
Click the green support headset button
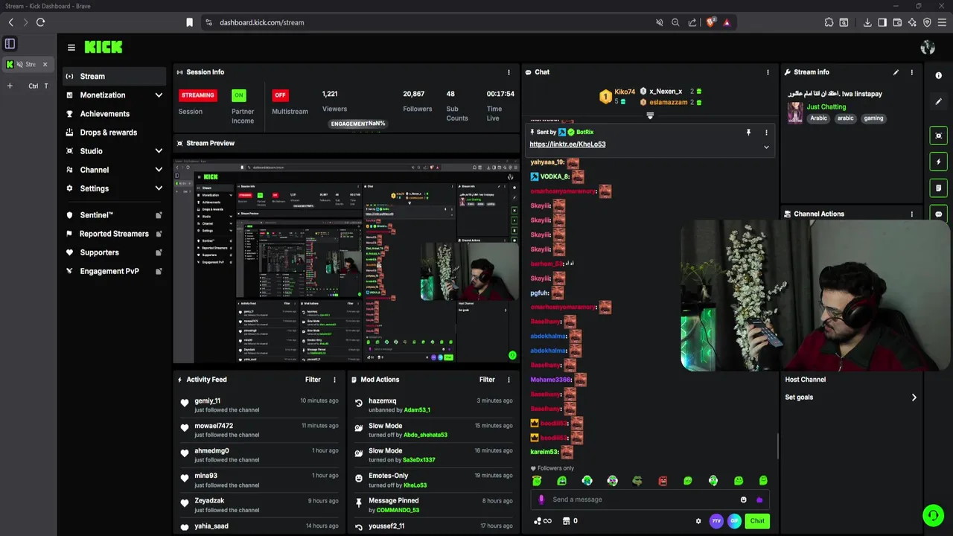pyautogui.click(x=933, y=515)
